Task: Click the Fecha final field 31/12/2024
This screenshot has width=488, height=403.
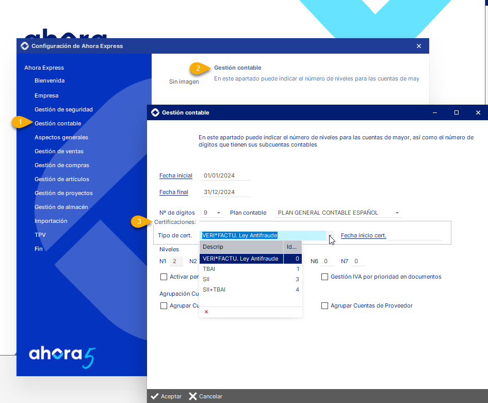Action: point(225,192)
